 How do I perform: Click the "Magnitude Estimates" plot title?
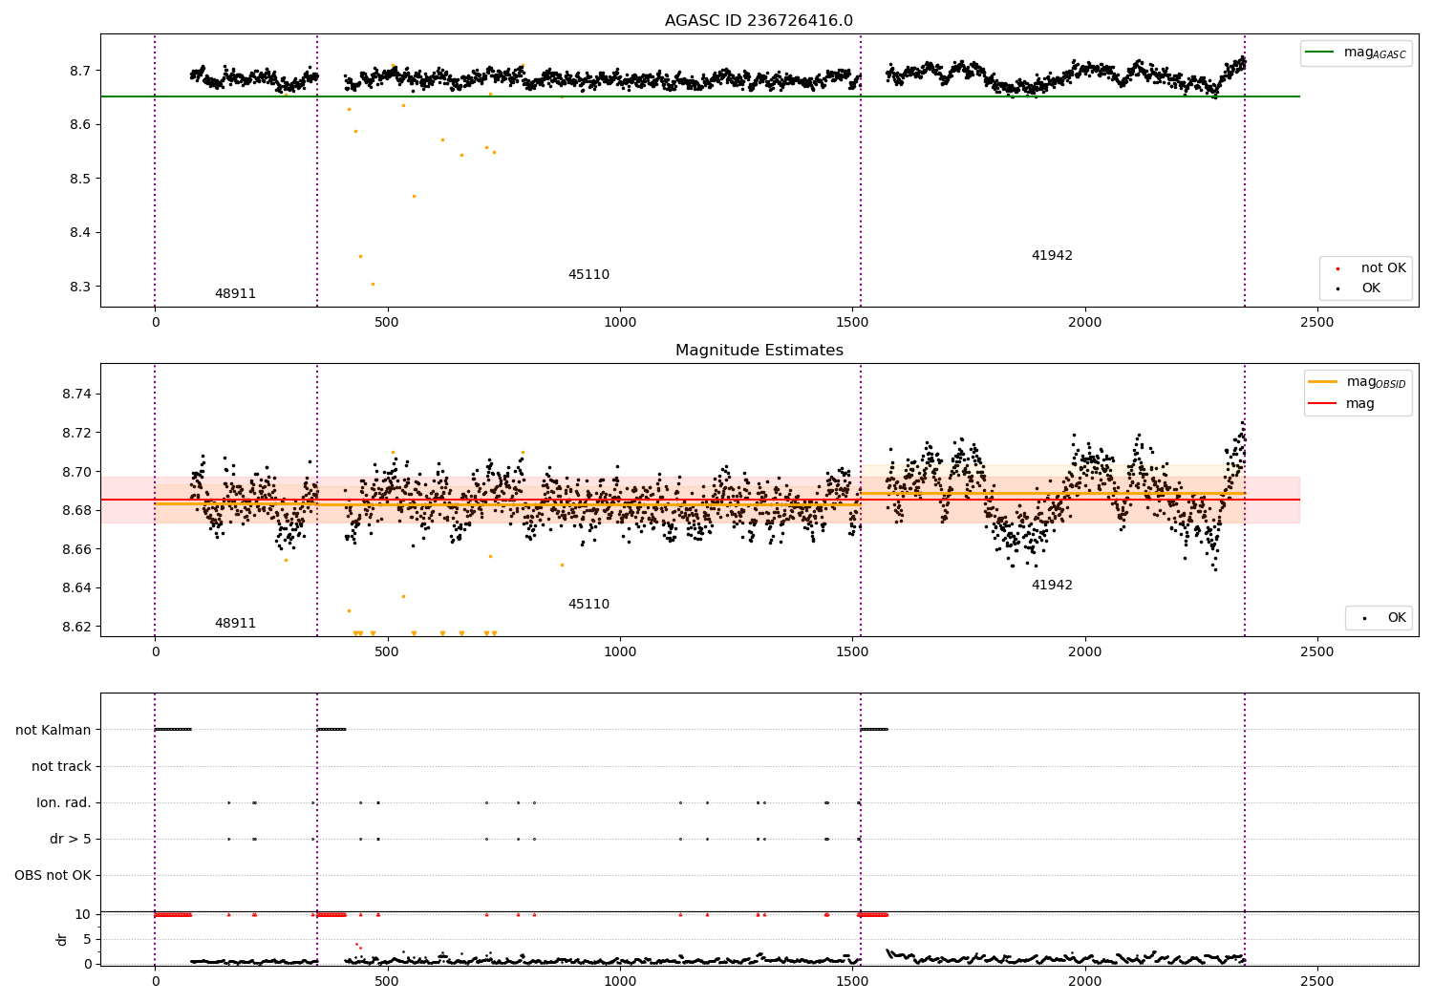pos(759,351)
